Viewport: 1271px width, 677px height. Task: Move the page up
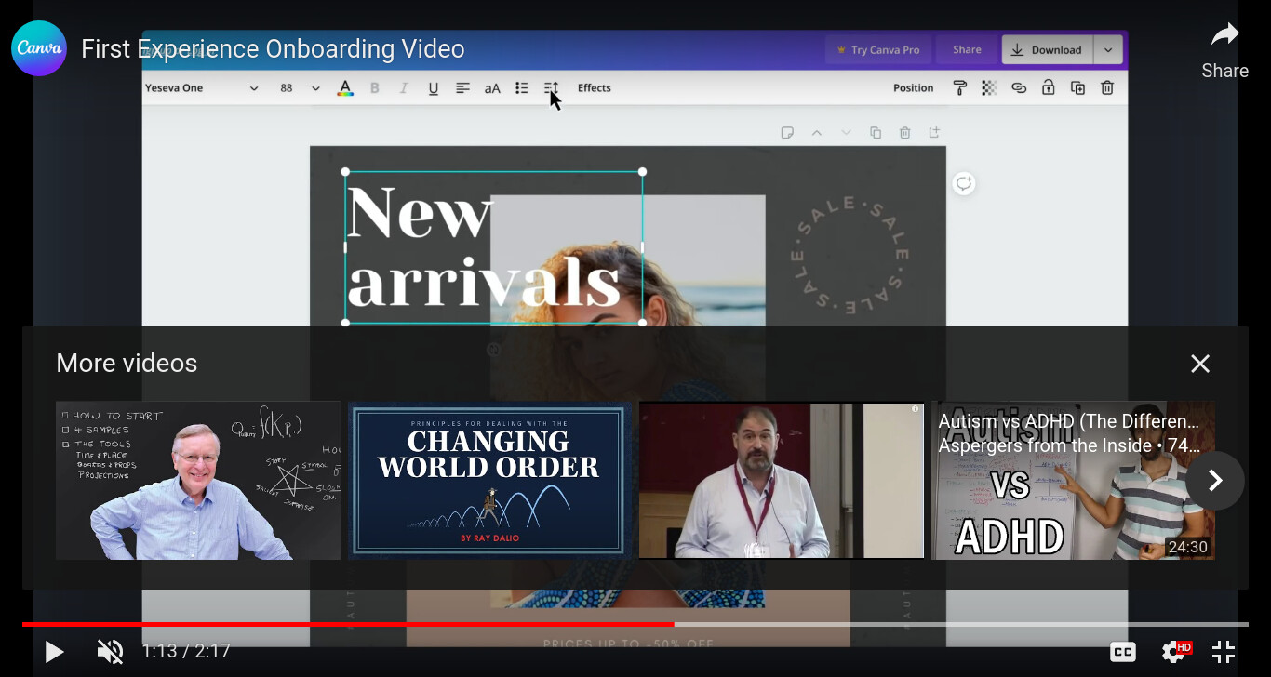pos(817,133)
